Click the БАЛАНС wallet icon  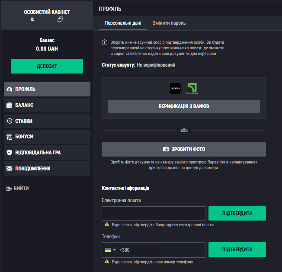click(9, 105)
